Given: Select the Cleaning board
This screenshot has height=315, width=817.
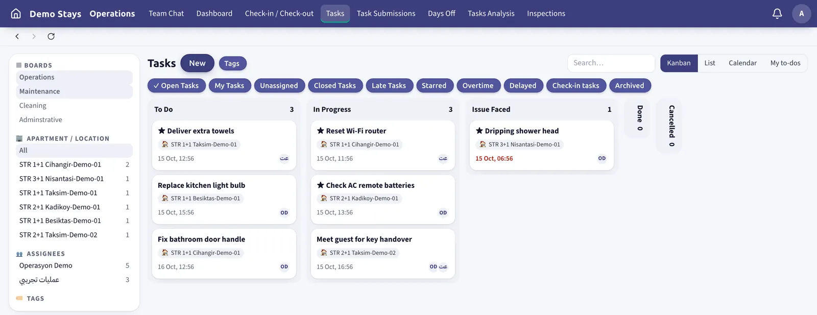Looking at the screenshot, I should [74, 106].
